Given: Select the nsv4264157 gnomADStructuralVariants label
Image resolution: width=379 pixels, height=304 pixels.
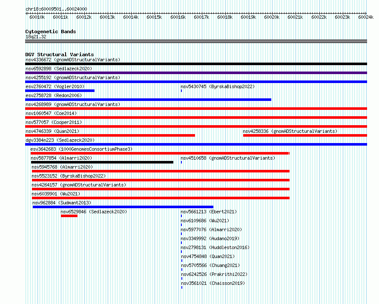Looking at the screenshot, I should 79,185.
